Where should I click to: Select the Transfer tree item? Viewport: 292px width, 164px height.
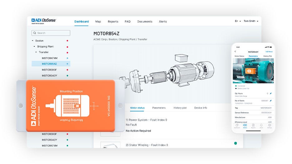coord(44,52)
